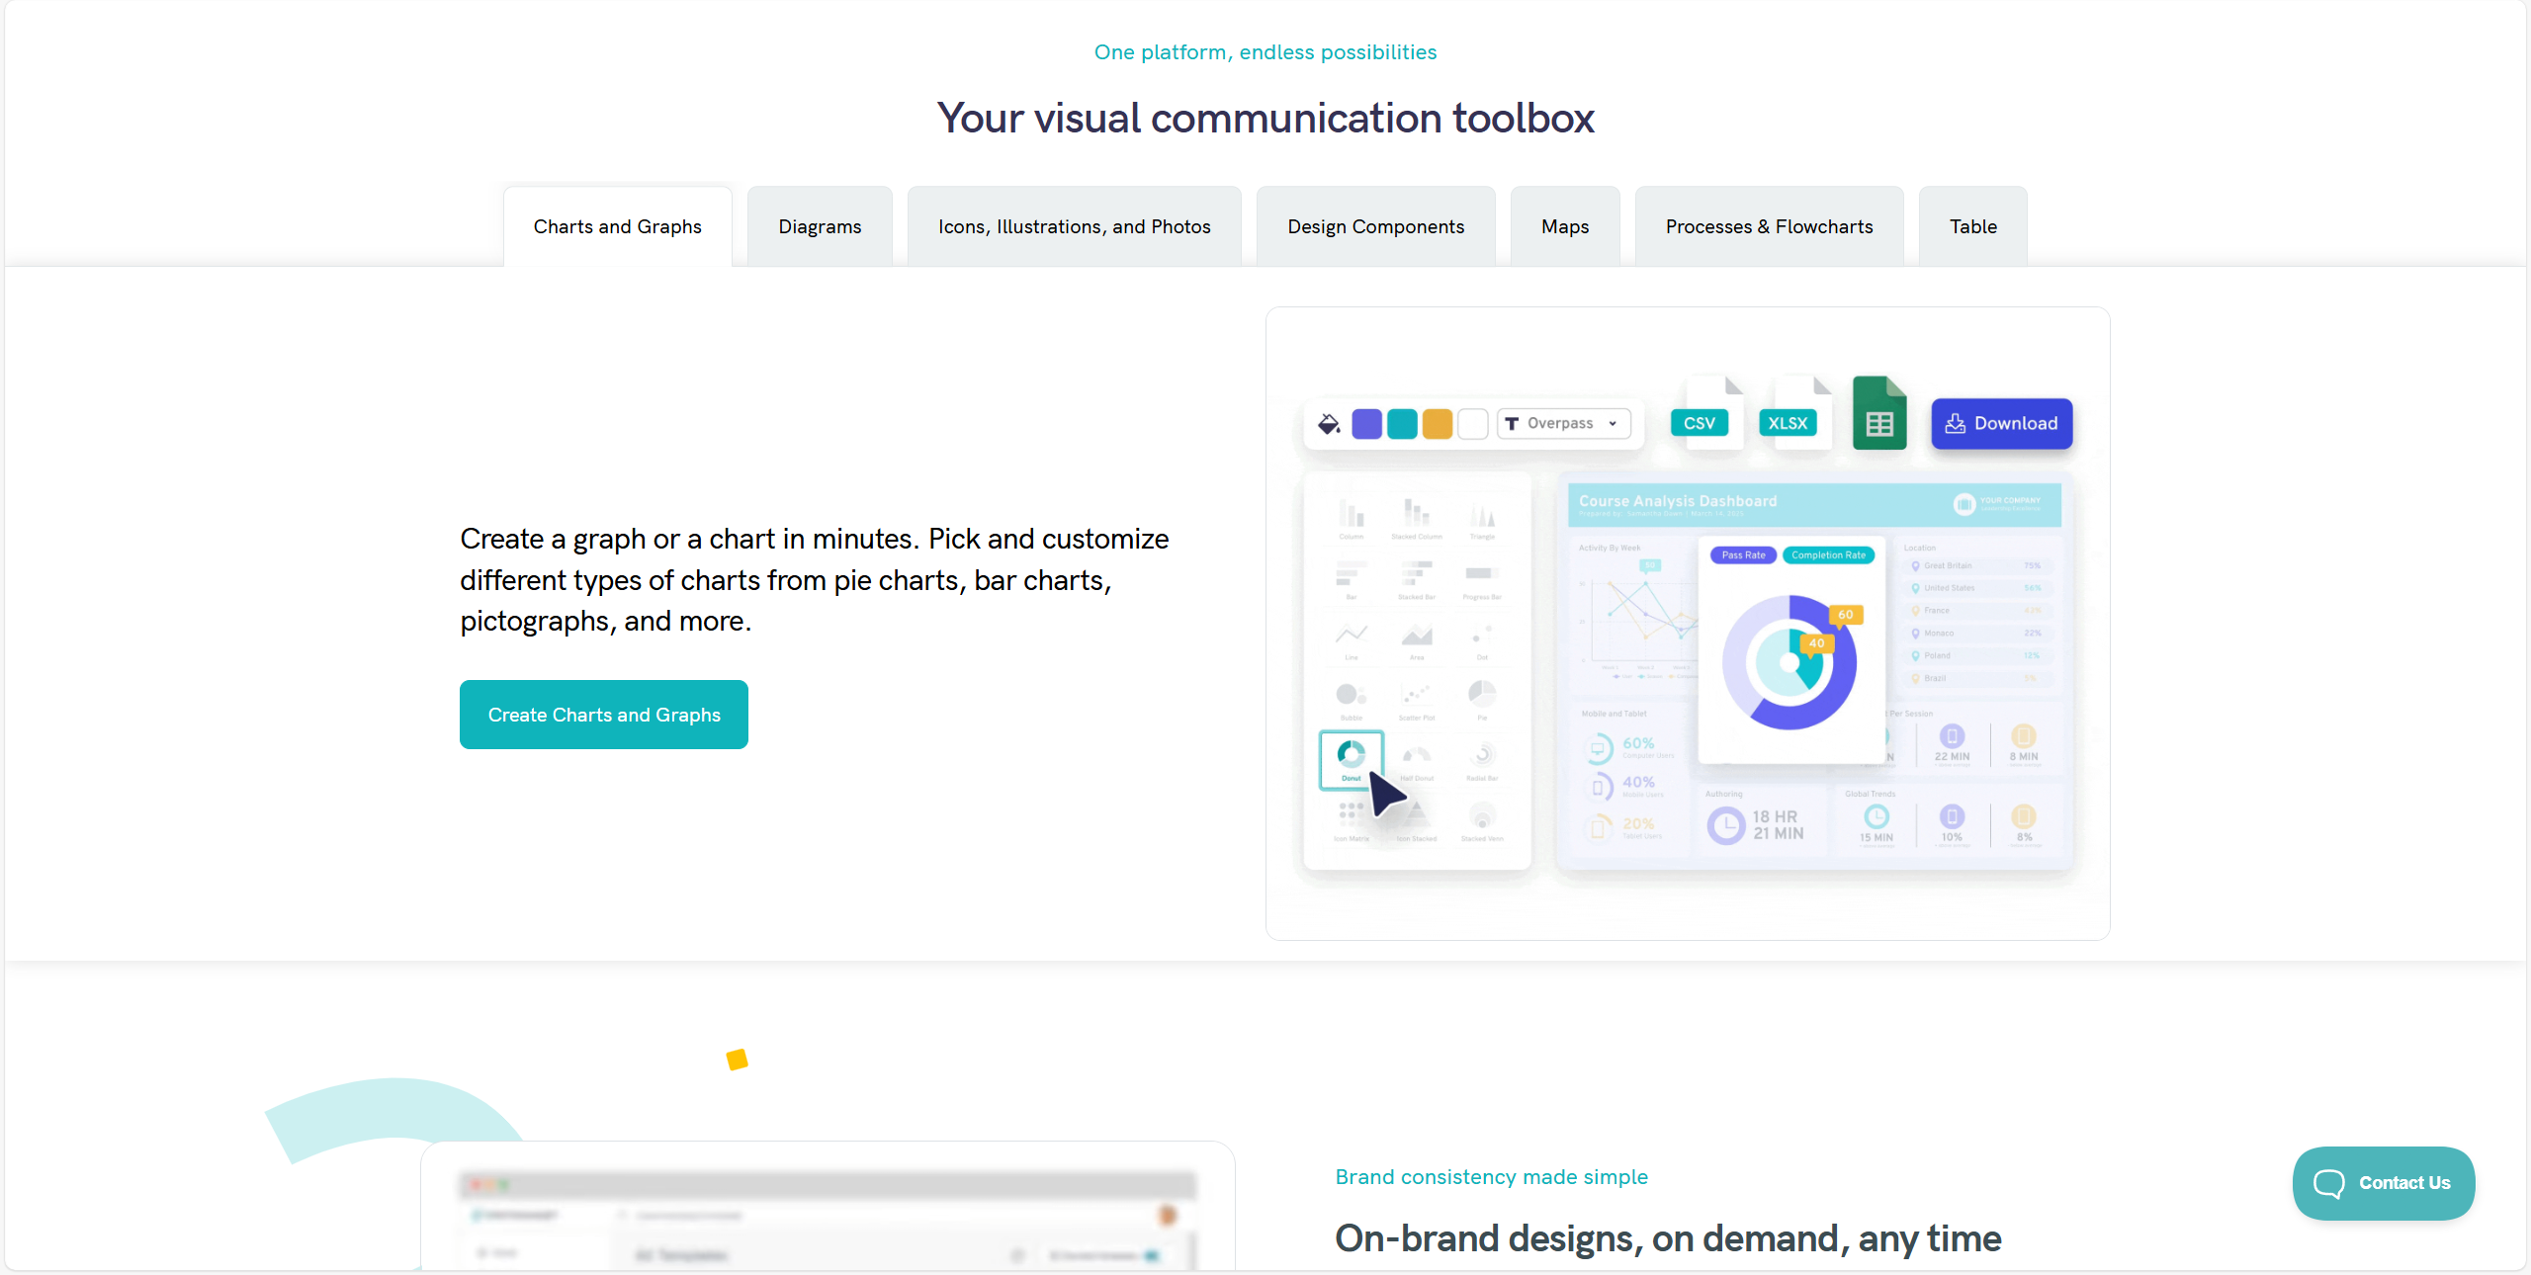Open the Icons, Illustrations, and Photos tab
2531x1275 pixels.
pyautogui.click(x=1074, y=226)
